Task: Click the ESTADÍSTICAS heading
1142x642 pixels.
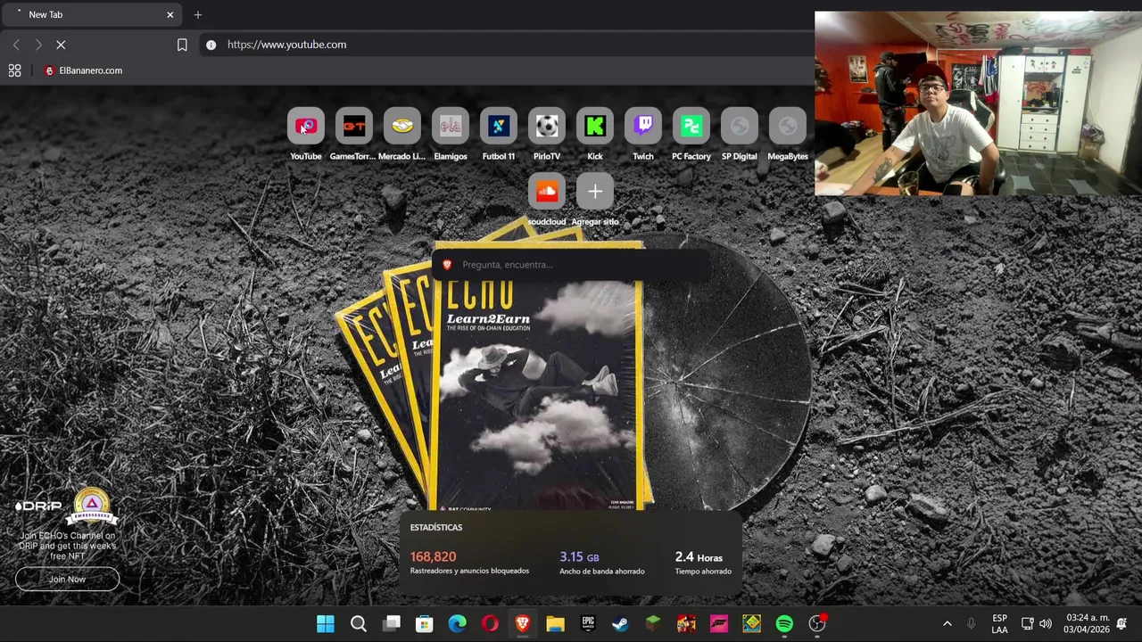Action: pos(436,527)
